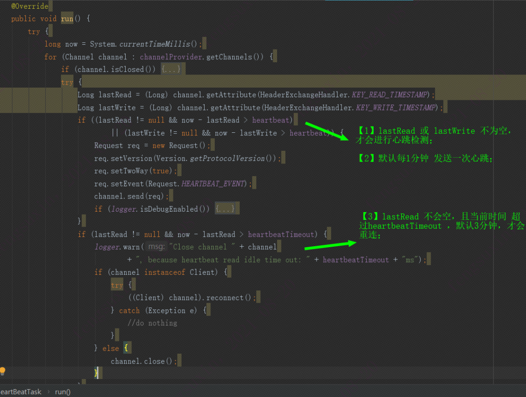Click "Close channel " string literal

point(202,247)
